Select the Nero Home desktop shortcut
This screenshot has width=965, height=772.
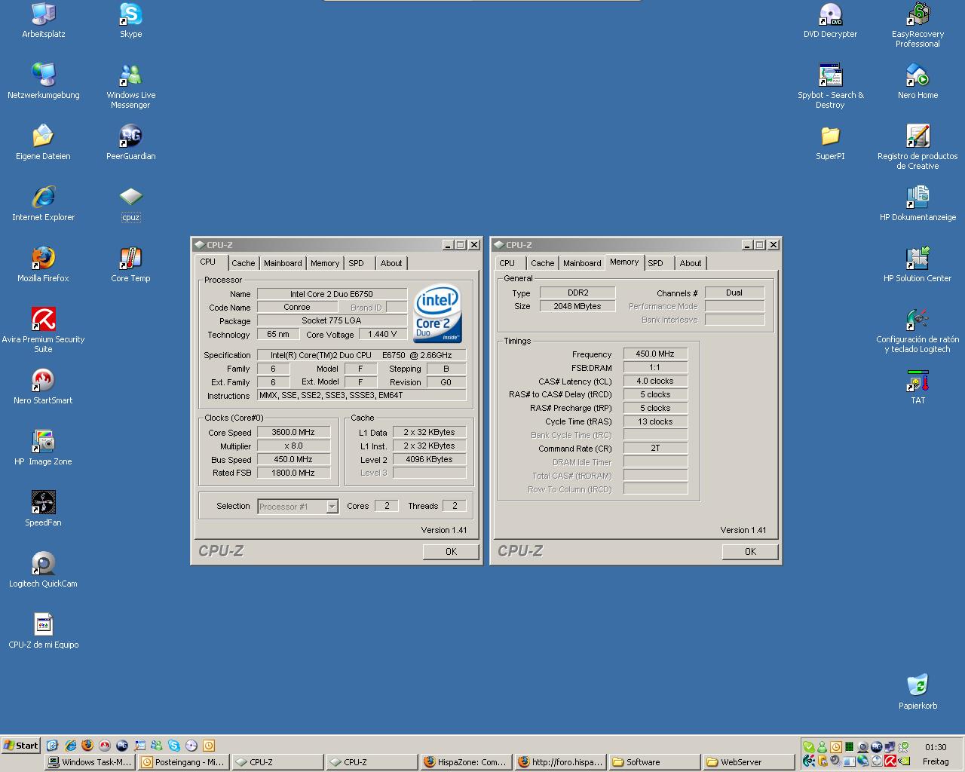coord(918,81)
